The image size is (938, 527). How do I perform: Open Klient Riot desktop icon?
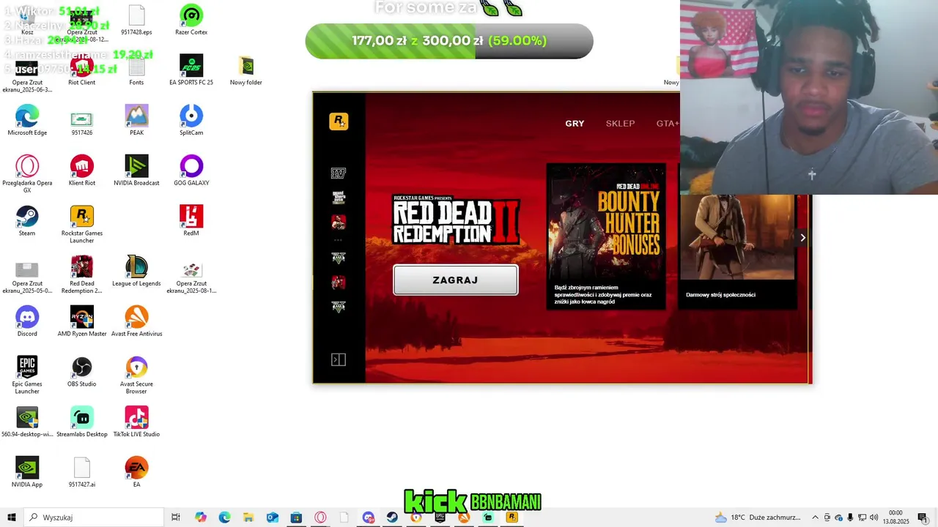[82, 171]
